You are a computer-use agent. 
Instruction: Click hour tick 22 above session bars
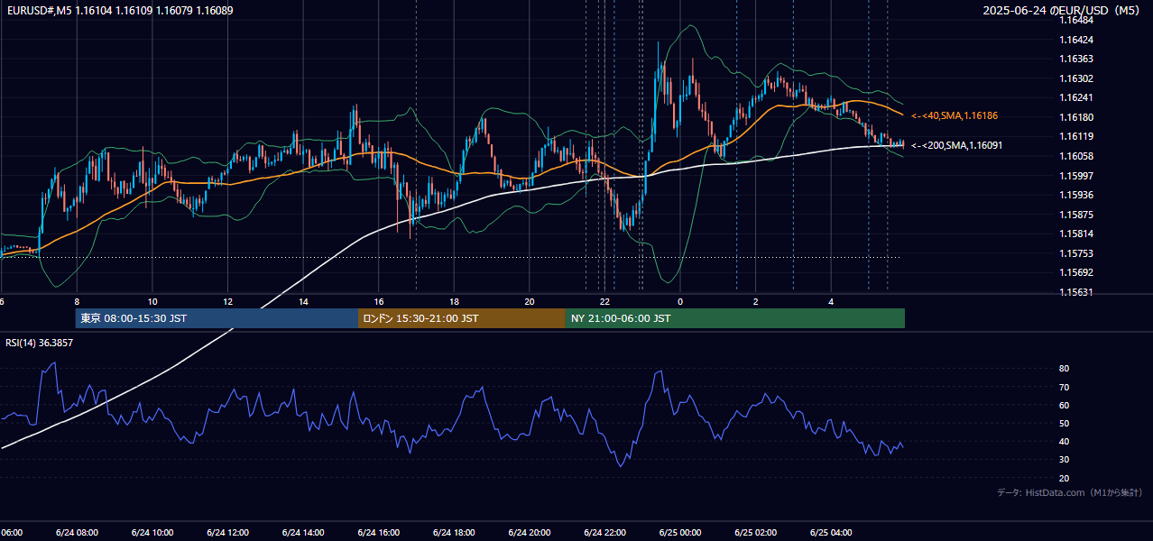(x=604, y=301)
